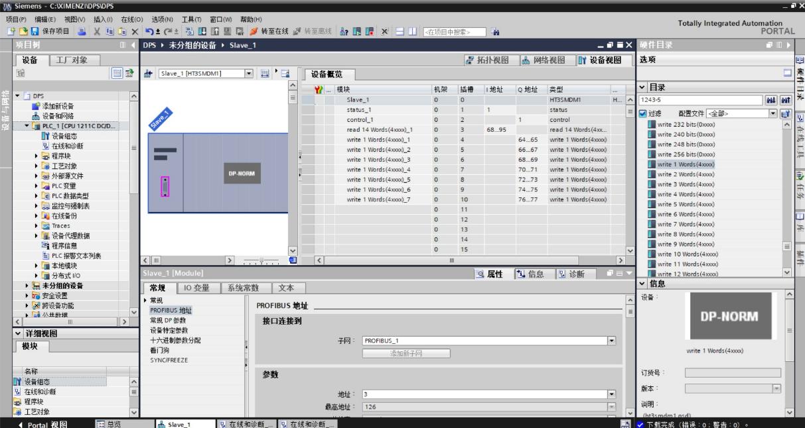Open PROFIBUS 地址 value dropdown
The image size is (805, 428).
click(612, 394)
